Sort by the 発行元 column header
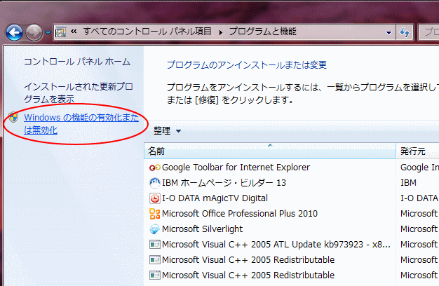The image size is (439, 286). click(x=417, y=151)
